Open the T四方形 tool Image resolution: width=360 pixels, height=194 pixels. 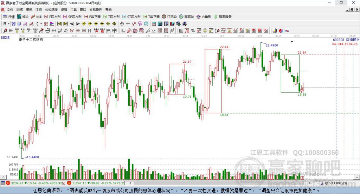[x=111, y=17]
